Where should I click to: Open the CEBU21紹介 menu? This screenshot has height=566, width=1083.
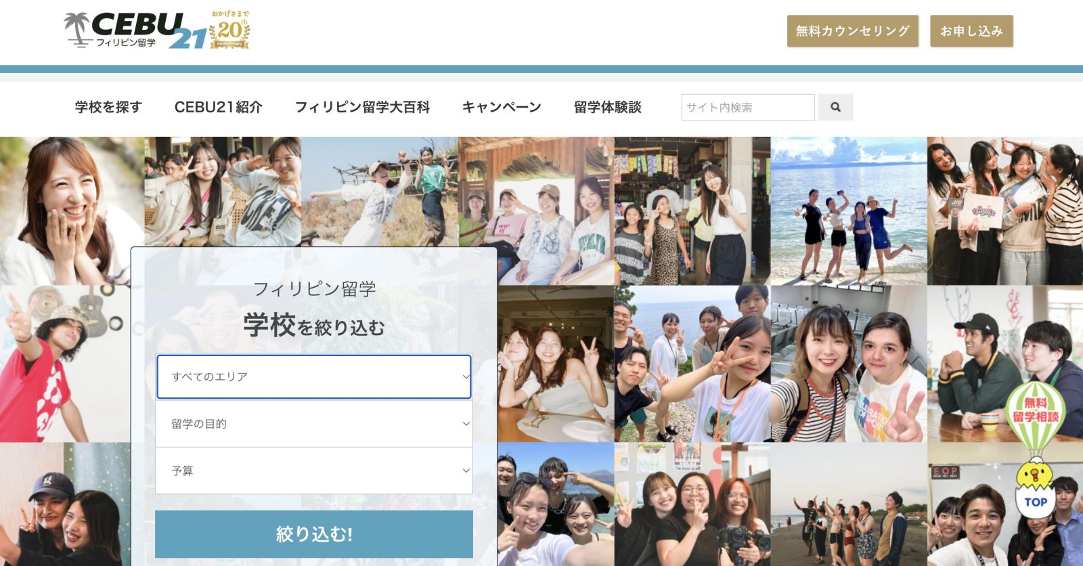[218, 107]
